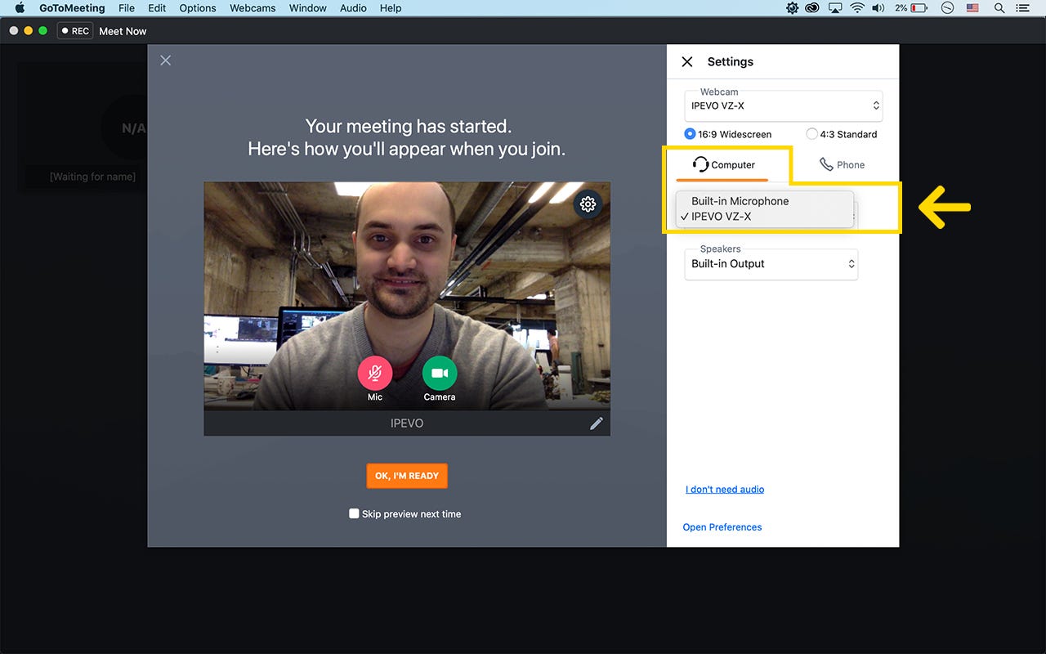Open the Edit menu
Image resolution: width=1046 pixels, height=654 pixels.
pyautogui.click(x=157, y=8)
